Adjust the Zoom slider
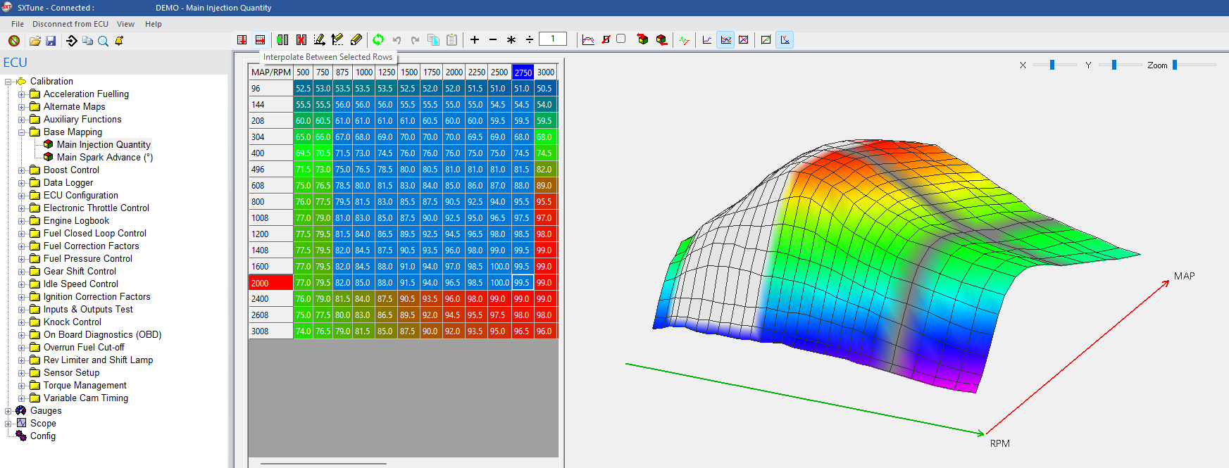The width and height of the screenshot is (1229, 468). [x=1175, y=65]
